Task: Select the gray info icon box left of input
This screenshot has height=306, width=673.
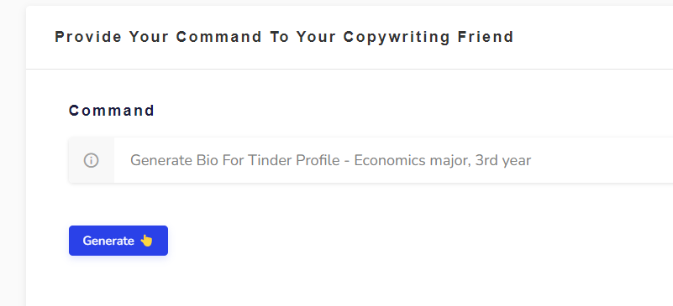Action: (x=92, y=160)
